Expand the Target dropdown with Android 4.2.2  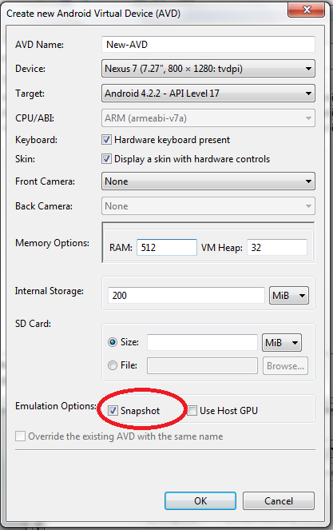coord(208,94)
